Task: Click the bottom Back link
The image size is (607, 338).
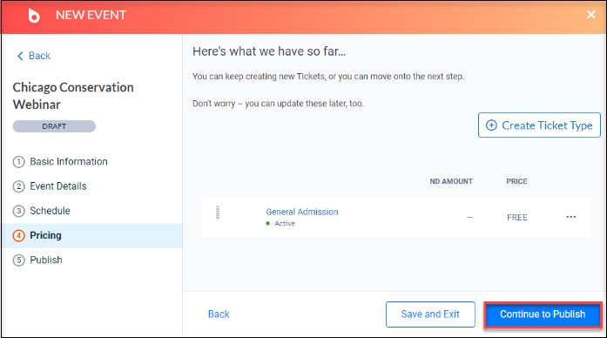Action: click(219, 314)
